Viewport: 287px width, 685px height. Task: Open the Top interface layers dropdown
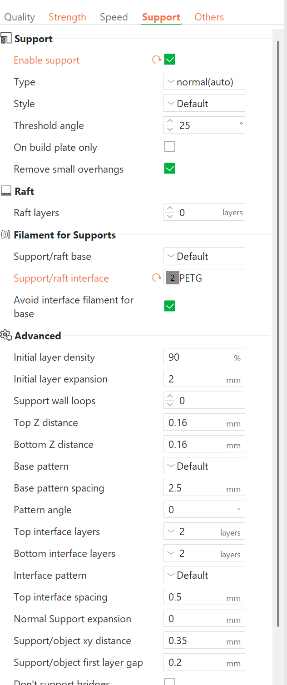click(x=204, y=531)
